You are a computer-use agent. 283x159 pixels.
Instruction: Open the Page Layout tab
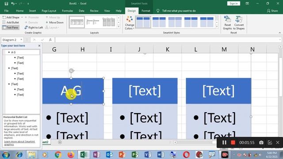click(x=49, y=11)
